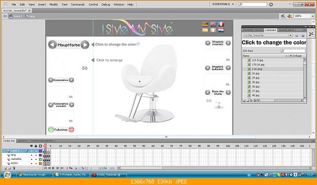The width and height of the screenshot is (317, 185).
Task: Click back arrow in edit bar
Action: point(5,16)
